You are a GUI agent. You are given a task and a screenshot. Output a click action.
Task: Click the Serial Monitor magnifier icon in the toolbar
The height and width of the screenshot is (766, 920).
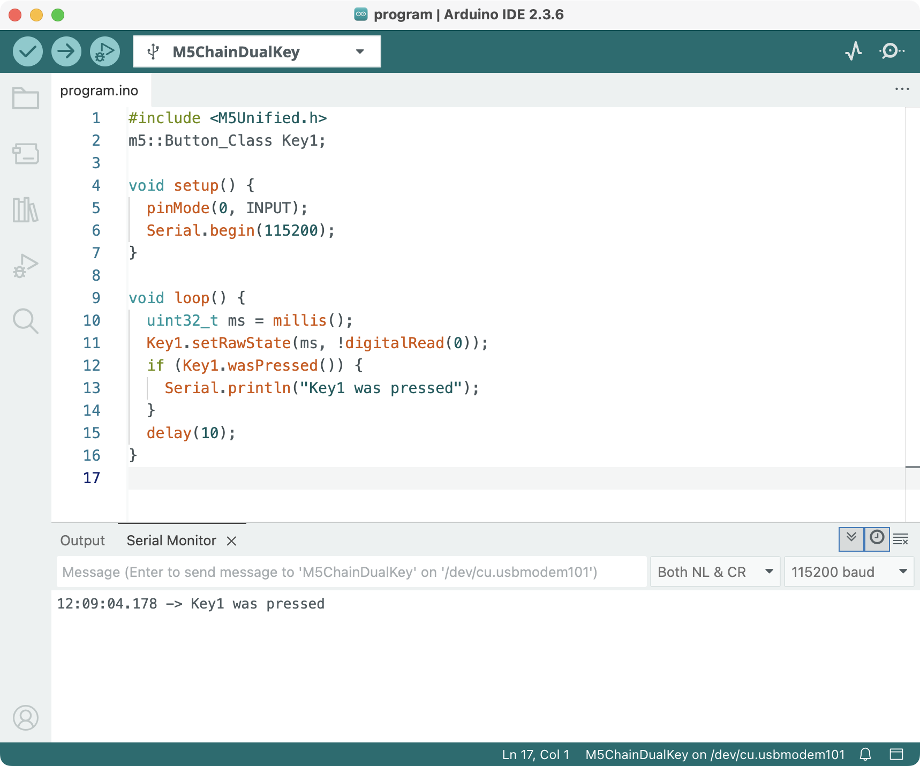point(891,51)
